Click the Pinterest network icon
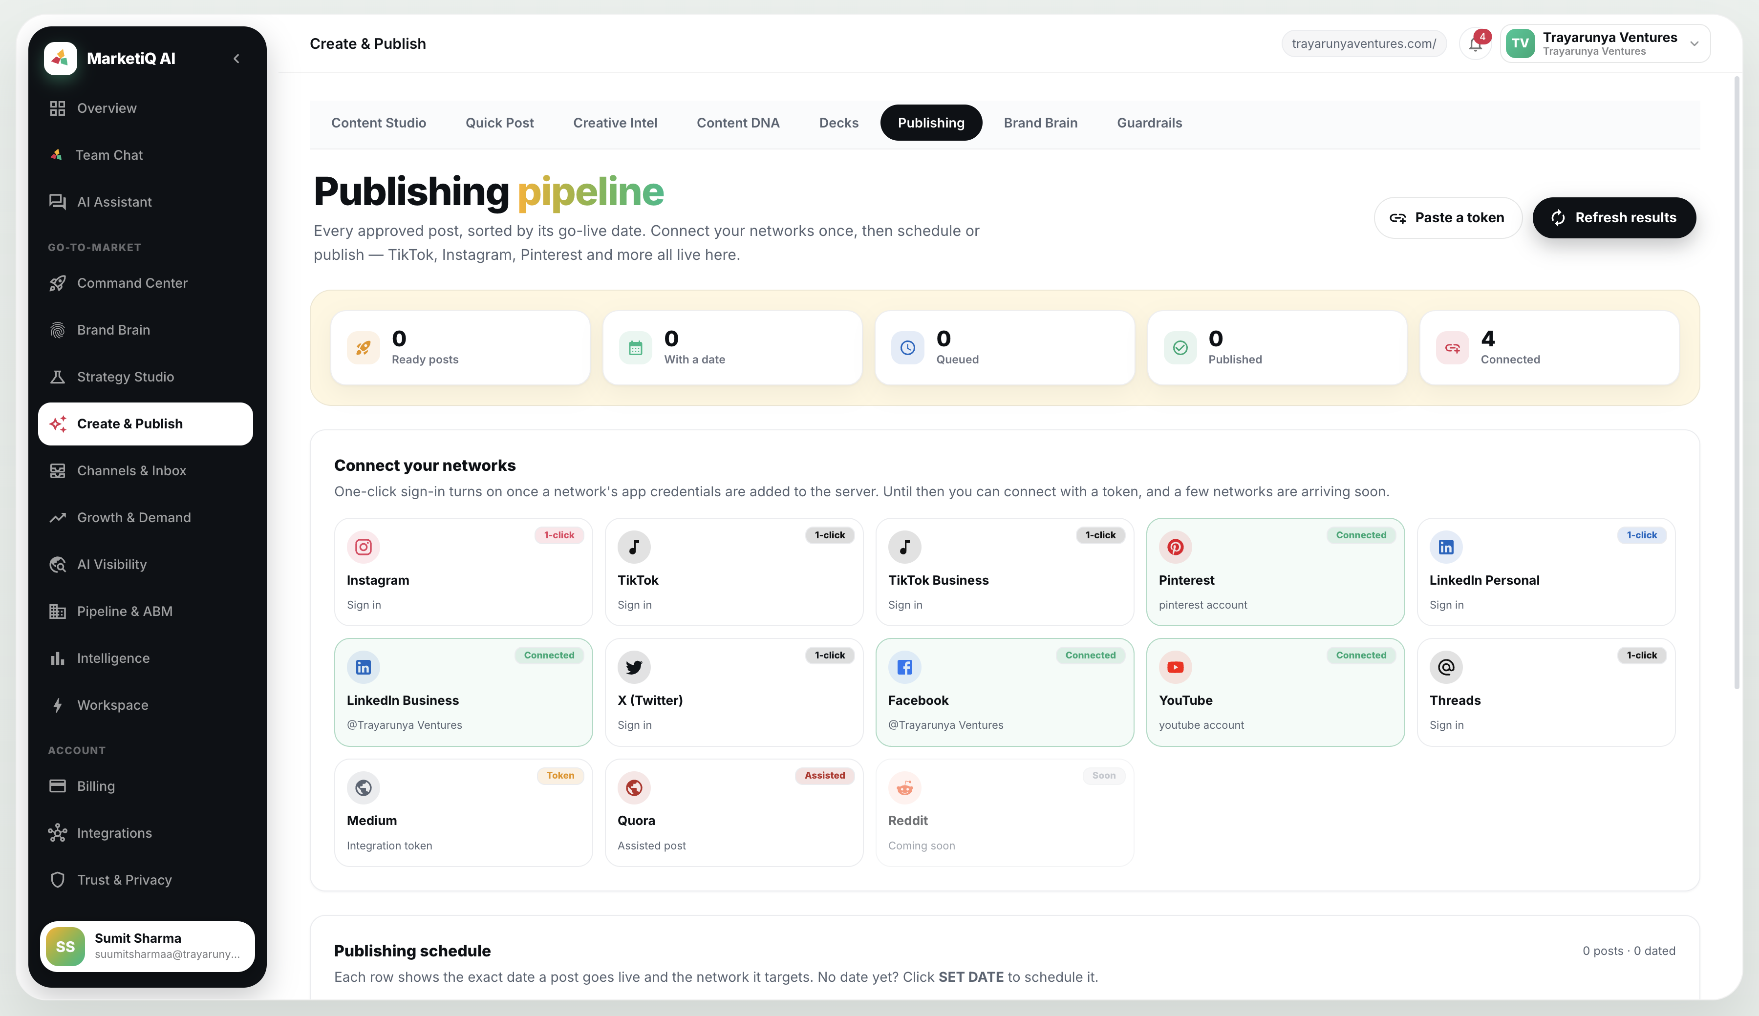The height and width of the screenshot is (1016, 1759). (1176, 547)
